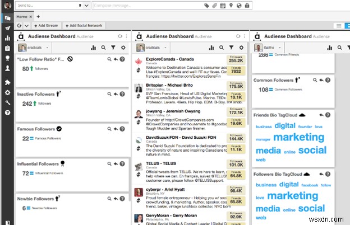Click the location pin icon

click(x=231, y=6)
